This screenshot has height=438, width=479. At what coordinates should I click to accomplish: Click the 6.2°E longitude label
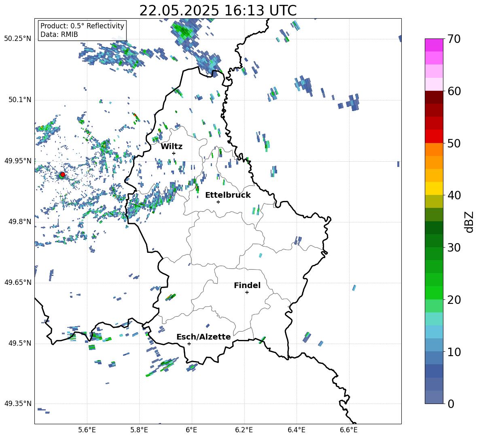point(244,430)
